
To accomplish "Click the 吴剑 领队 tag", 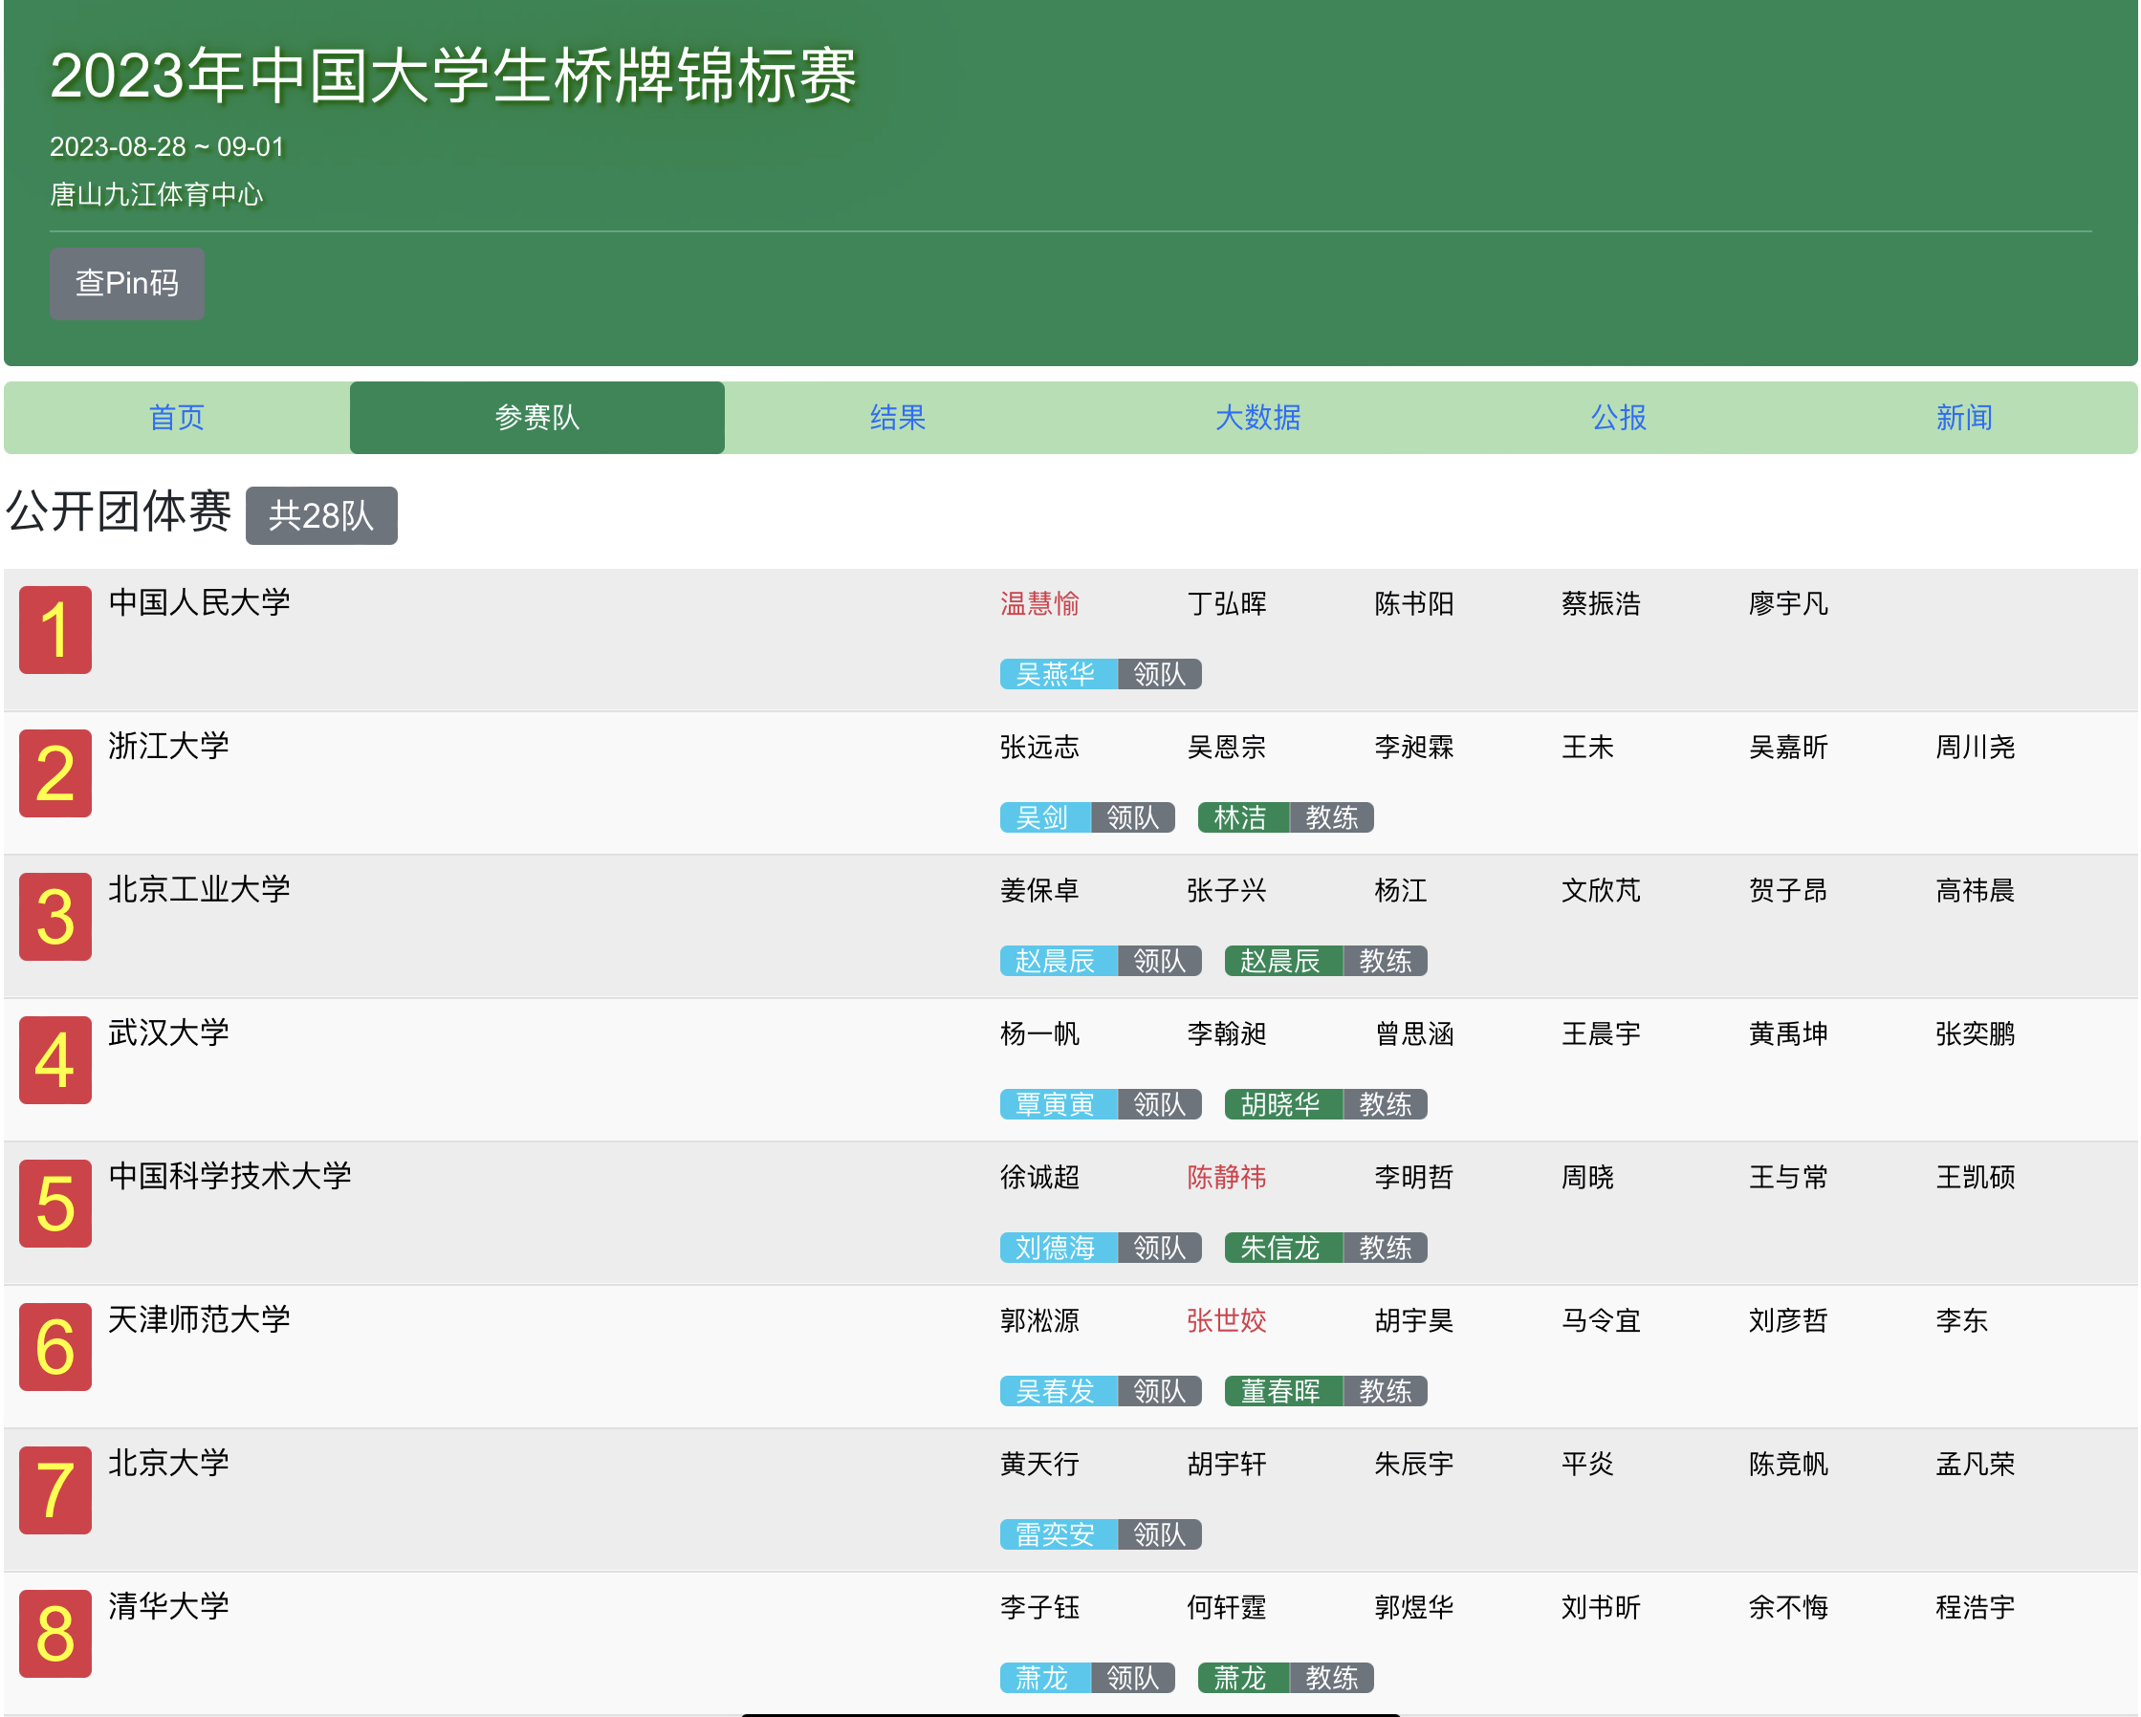I will coord(1087,817).
